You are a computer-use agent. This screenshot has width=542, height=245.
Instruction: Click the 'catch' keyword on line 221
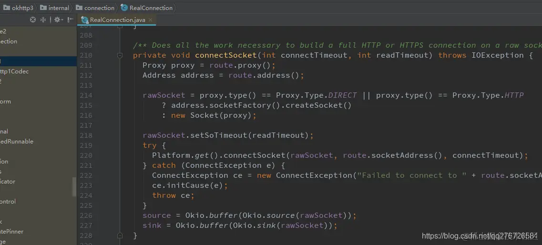click(x=164, y=165)
